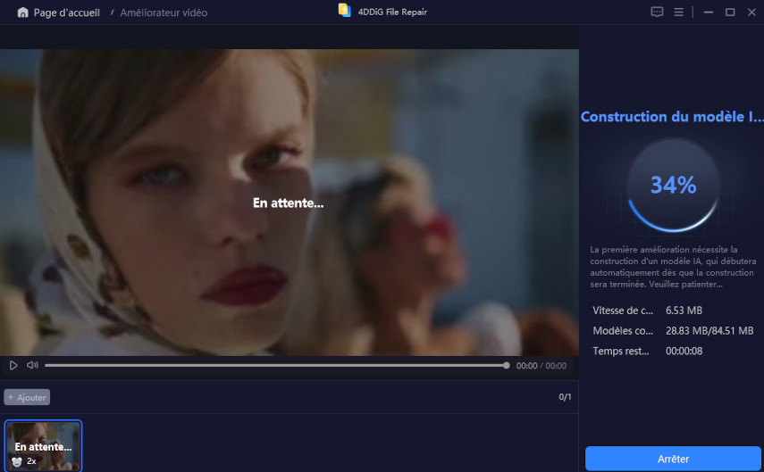The width and height of the screenshot is (764, 472).
Task: Click the Ajouter button to add video
Action: coord(27,397)
